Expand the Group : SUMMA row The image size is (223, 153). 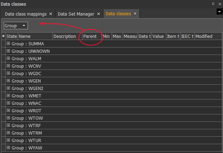9,44
